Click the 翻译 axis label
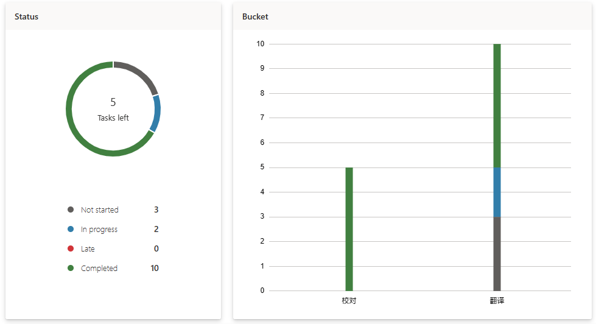The image size is (596, 324). [x=497, y=301]
